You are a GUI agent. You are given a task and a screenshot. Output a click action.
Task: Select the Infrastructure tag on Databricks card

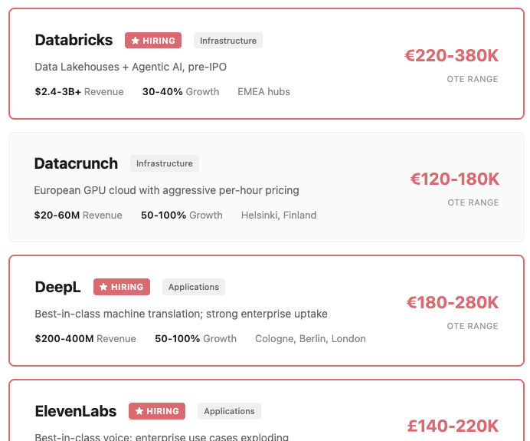[228, 41]
